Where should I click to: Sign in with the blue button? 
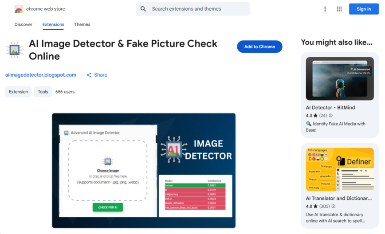(364, 9)
